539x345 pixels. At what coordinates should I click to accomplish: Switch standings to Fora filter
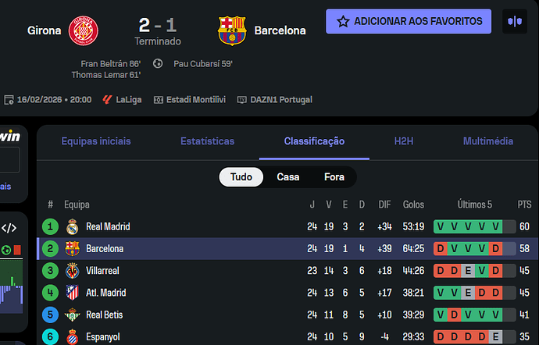pos(334,177)
